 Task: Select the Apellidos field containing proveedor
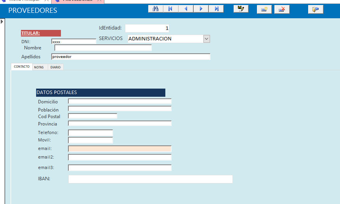point(130,57)
